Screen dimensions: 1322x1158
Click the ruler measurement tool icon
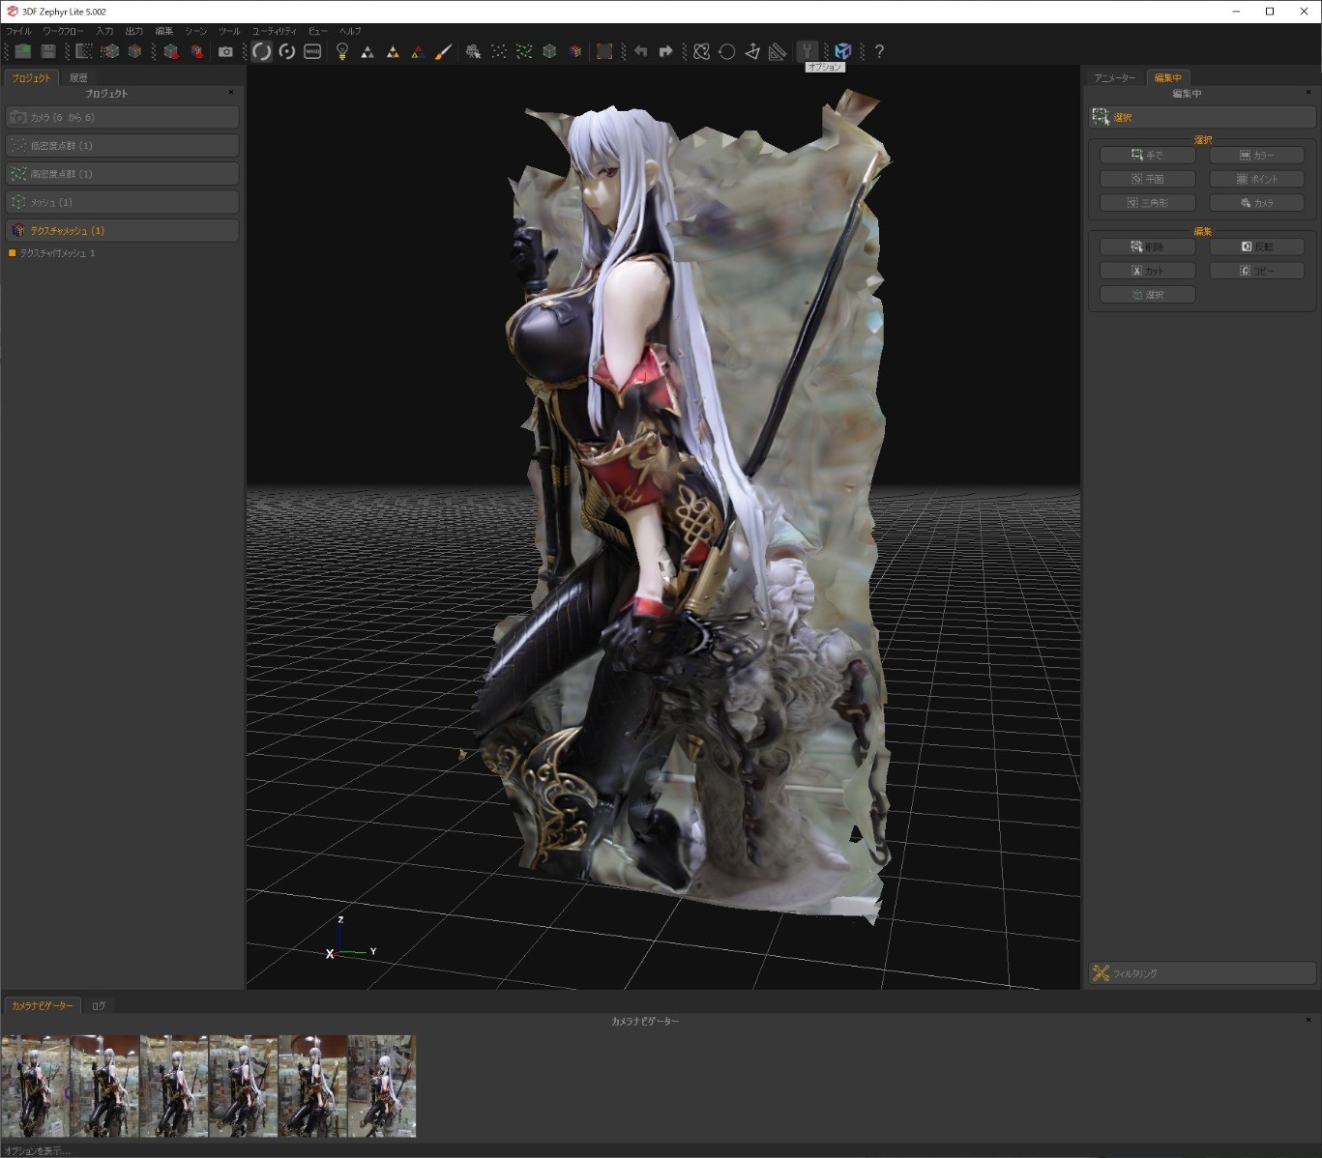[778, 51]
